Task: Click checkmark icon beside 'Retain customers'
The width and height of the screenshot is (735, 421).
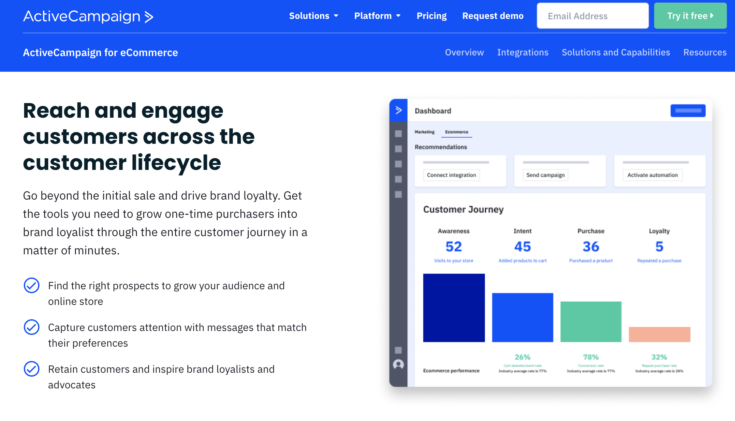Action: (x=32, y=369)
